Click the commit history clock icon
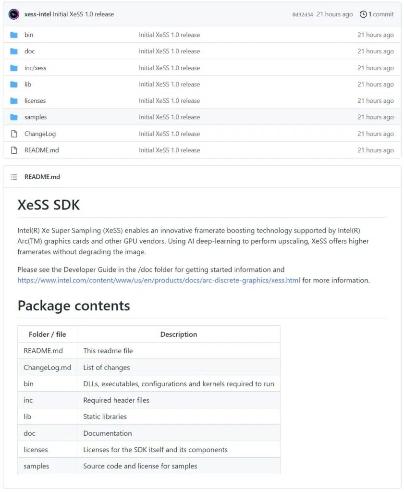The height and width of the screenshot is (492, 404). 363,14
